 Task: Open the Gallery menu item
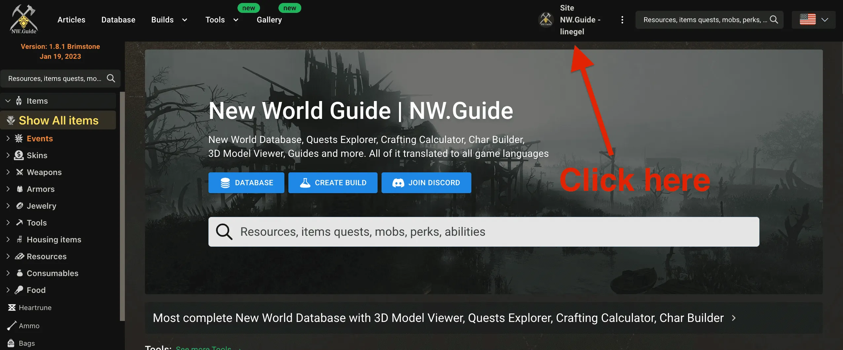click(x=269, y=20)
